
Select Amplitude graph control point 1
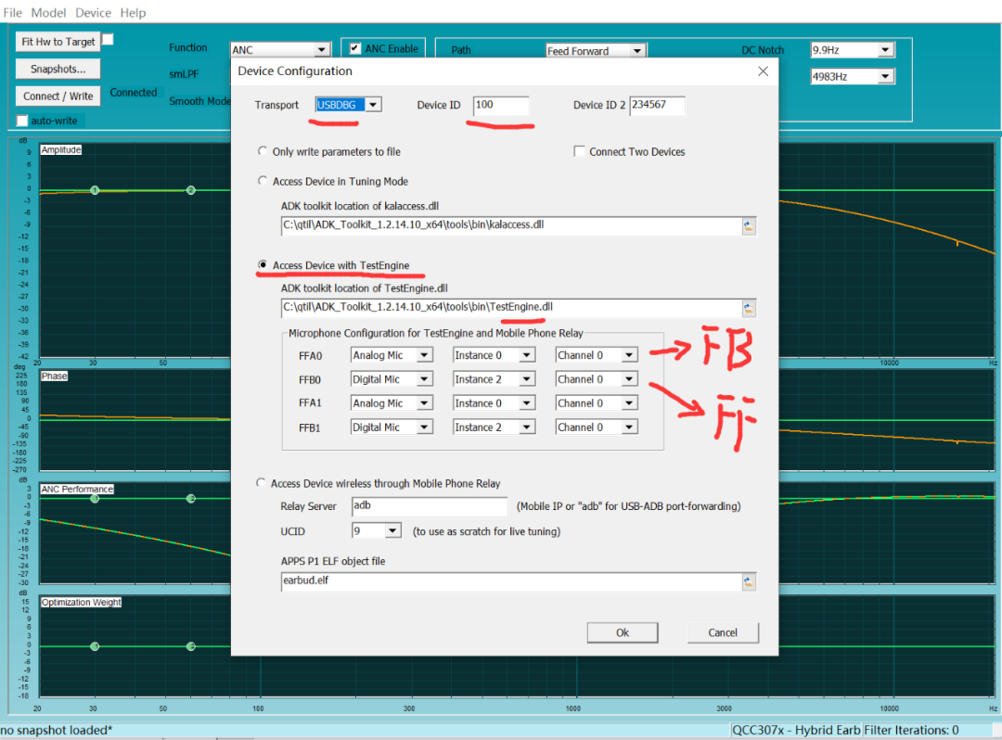pyautogui.click(x=95, y=190)
